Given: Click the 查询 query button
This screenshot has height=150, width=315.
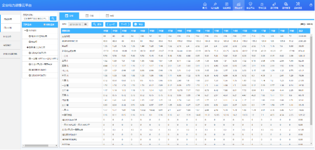Looking at the screenshot, I should click(x=97, y=24).
